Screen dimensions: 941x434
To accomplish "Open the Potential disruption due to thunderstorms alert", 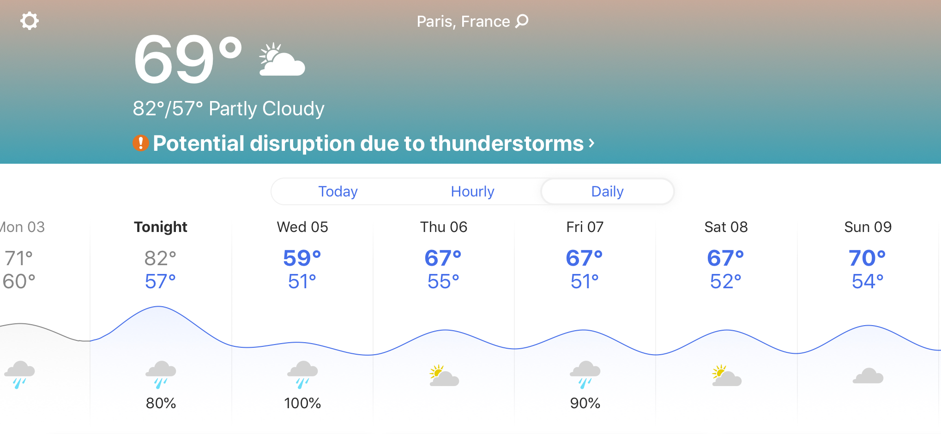I will coord(368,143).
